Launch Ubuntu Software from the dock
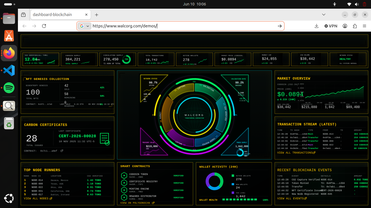The height and width of the screenshot is (208, 371). 9,36
